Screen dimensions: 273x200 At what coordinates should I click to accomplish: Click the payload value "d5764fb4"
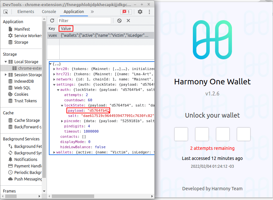pos(98,110)
